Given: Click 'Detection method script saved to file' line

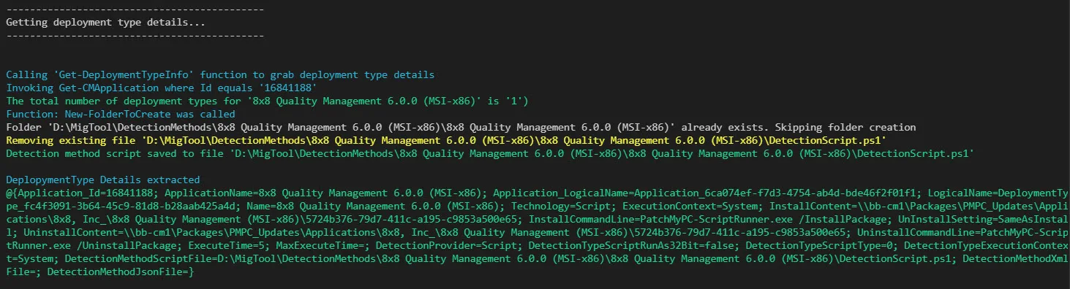Looking at the screenshot, I should [489, 154].
